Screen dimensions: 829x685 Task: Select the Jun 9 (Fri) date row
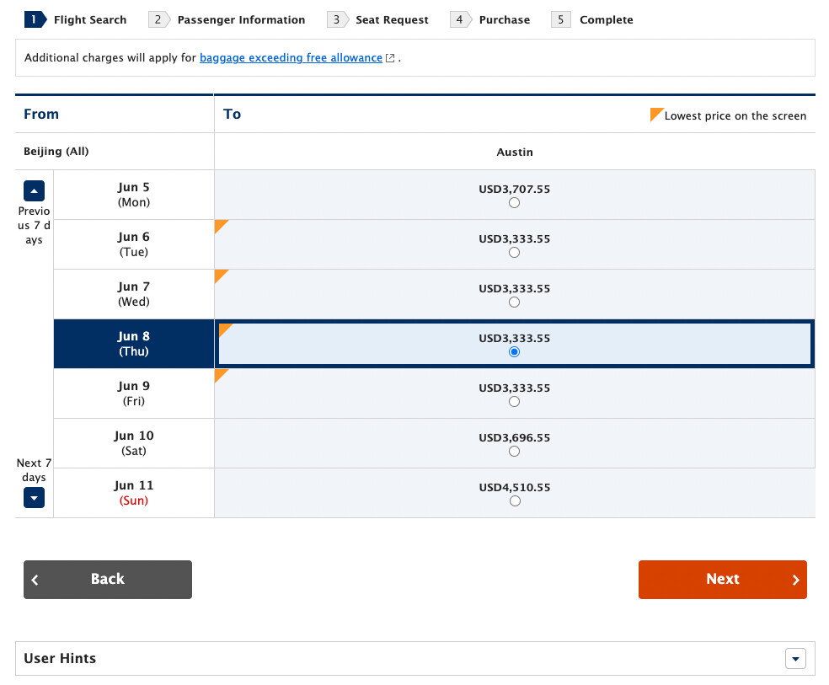[x=134, y=393]
